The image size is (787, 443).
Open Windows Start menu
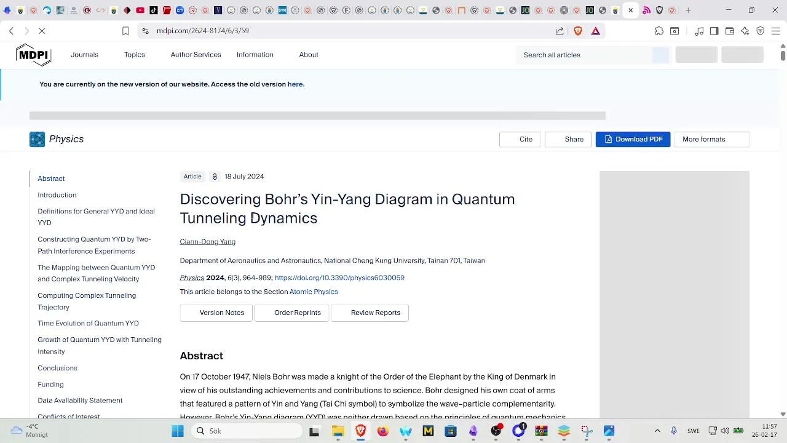click(178, 431)
